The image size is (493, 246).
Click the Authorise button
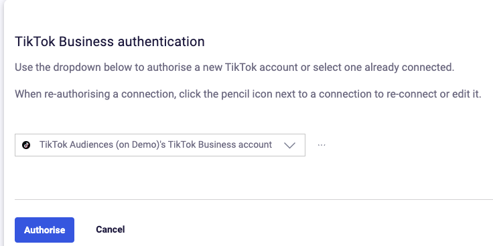(x=44, y=230)
